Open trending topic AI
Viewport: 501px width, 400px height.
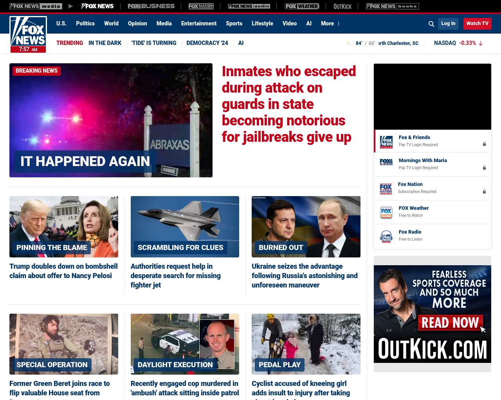[x=241, y=43]
